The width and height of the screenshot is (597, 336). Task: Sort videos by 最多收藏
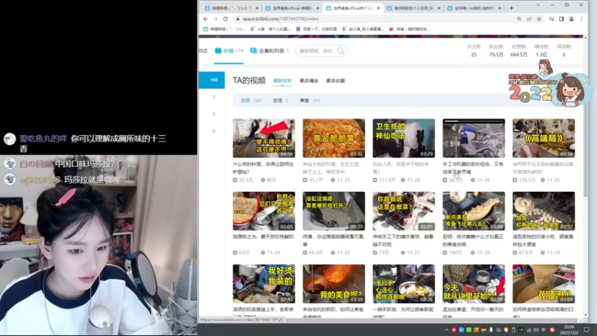click(x=335, y=81)
